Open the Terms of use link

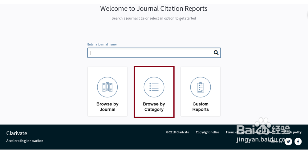[234, 132]
